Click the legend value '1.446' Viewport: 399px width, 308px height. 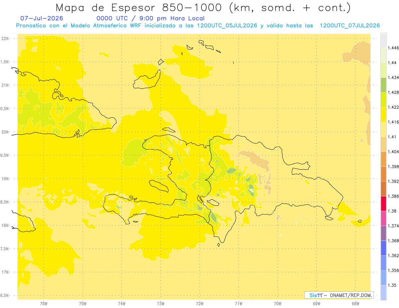(394, 48)
